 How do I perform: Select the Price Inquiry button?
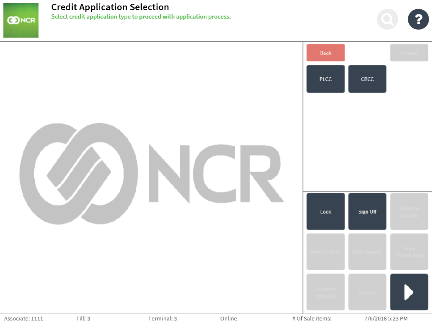tap(367, 252)
